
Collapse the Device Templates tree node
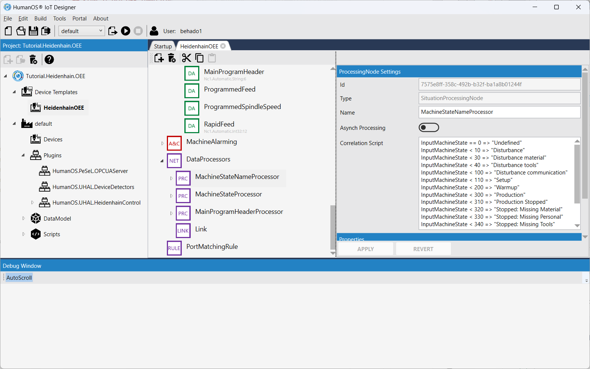[x=14, y=92]
